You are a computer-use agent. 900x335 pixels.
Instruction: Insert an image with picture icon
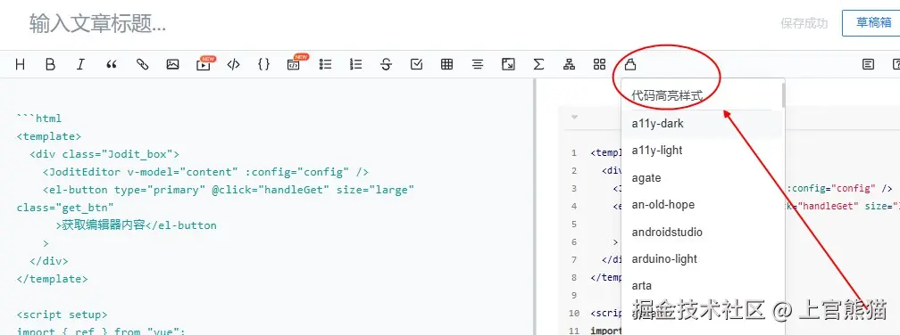[173, 65]
